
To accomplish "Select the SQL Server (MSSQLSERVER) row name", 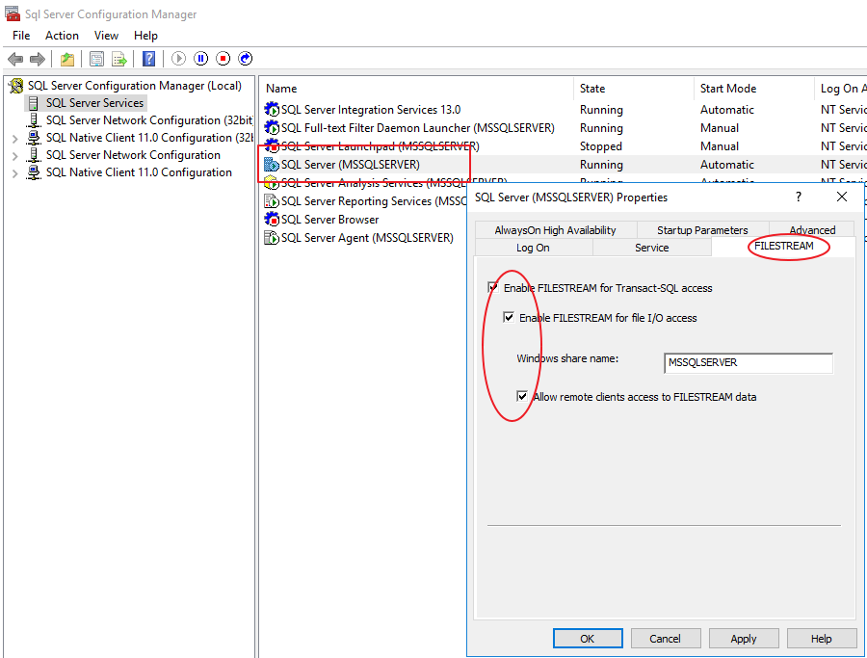I will 350,165.
